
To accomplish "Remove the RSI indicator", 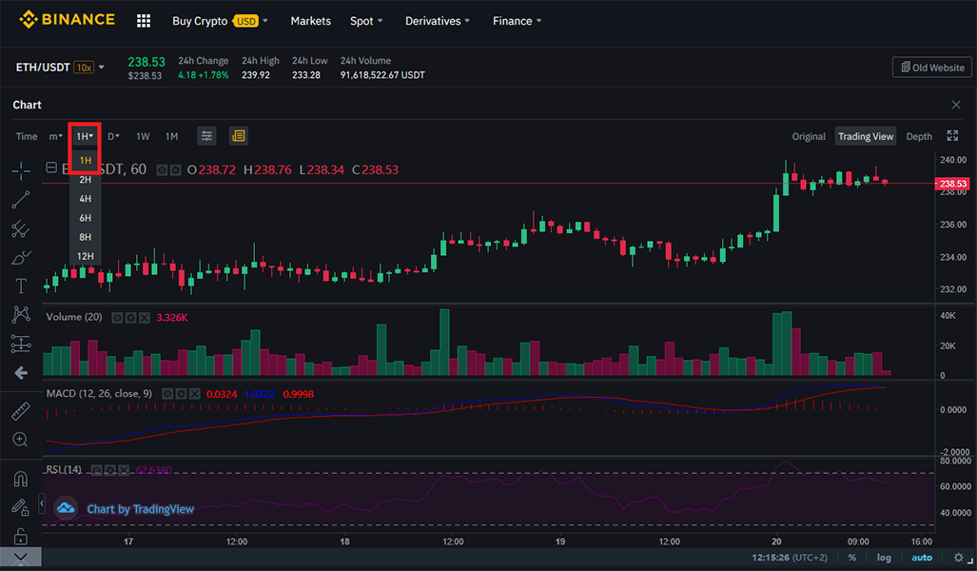I will 124,470.
